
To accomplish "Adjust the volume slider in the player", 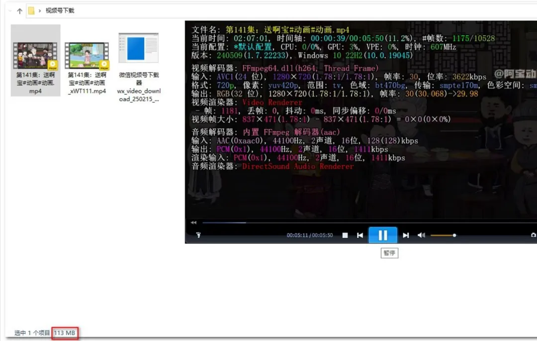I will [x=443, y=235].
